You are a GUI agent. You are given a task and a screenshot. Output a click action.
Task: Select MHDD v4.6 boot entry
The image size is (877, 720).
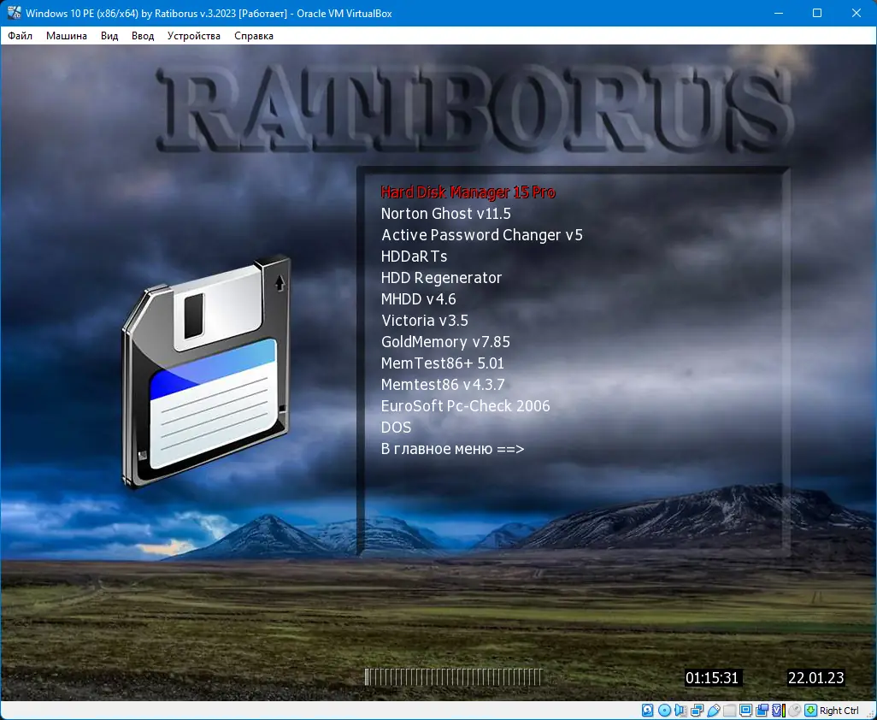tap(418, 299)
